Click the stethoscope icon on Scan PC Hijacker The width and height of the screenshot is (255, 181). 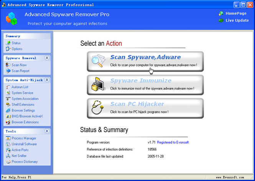tap(97, 107)
